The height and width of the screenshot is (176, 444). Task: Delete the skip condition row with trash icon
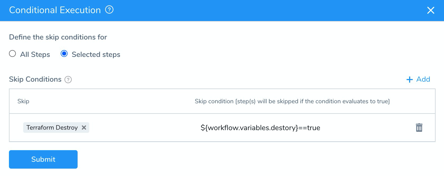(x=419, y=128)
